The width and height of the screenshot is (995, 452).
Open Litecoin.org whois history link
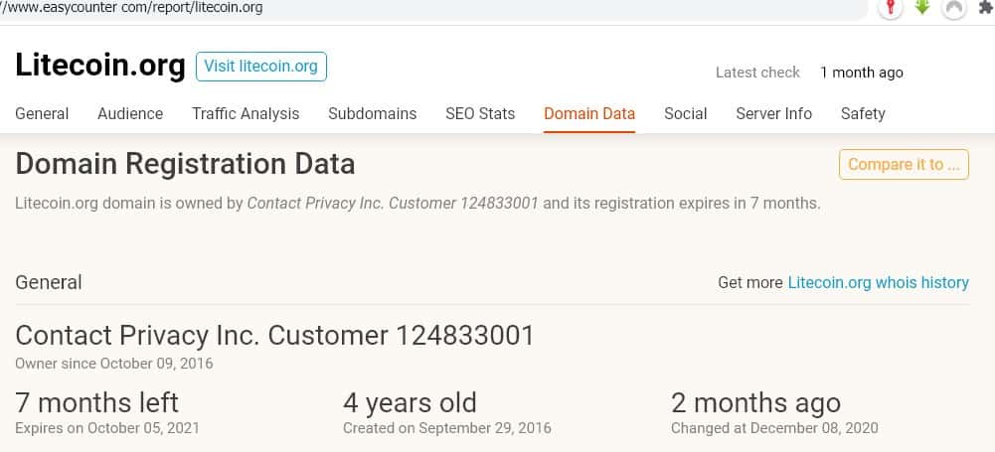[x=879, y=283]
